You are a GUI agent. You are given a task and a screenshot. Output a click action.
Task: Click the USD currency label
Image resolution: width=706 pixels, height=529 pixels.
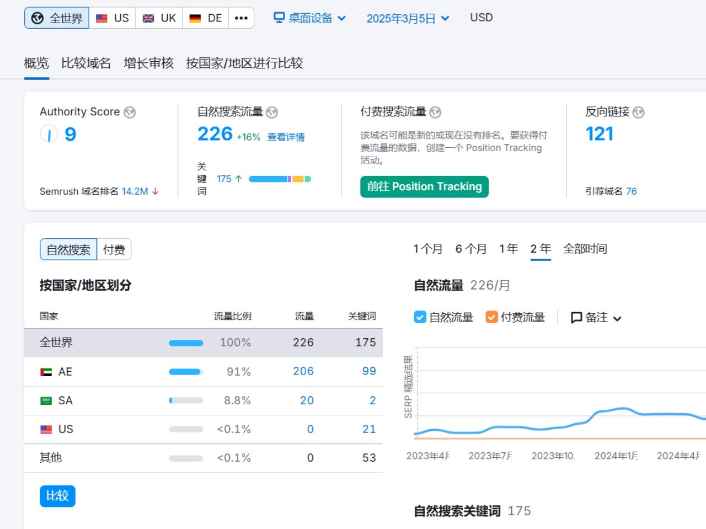click(x=482, y=18)
